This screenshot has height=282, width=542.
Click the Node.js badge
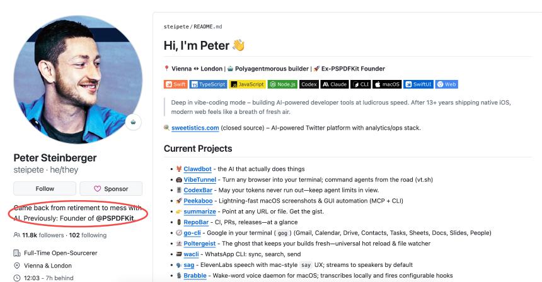click(282, 84)
